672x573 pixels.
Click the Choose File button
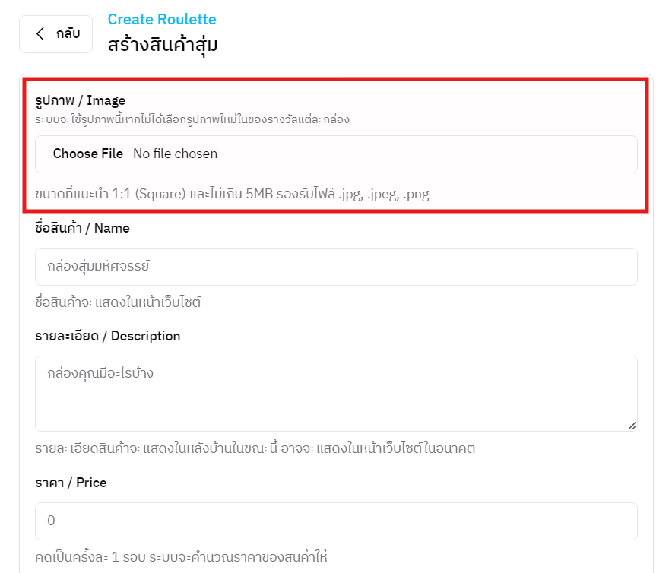pos(88,154)
